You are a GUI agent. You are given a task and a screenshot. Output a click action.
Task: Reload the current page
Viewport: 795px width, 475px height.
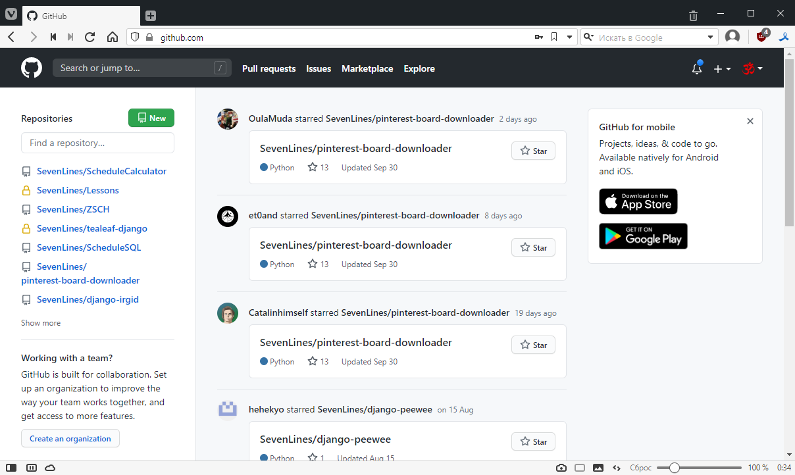click(x=90, y=37)
